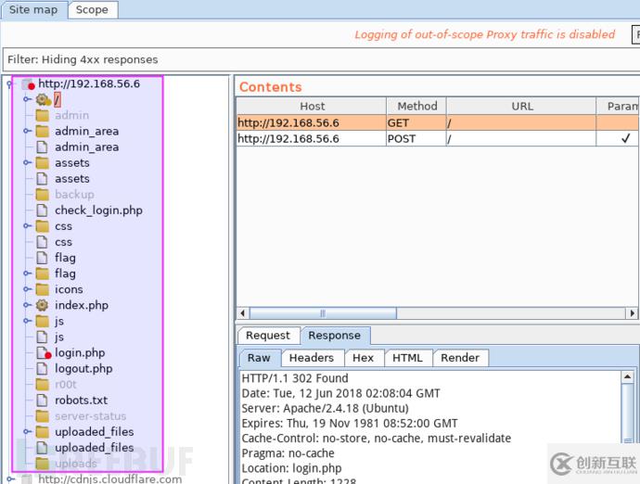
Task: Click the gear icon beside the root "/" node
Action: (42, 99)
